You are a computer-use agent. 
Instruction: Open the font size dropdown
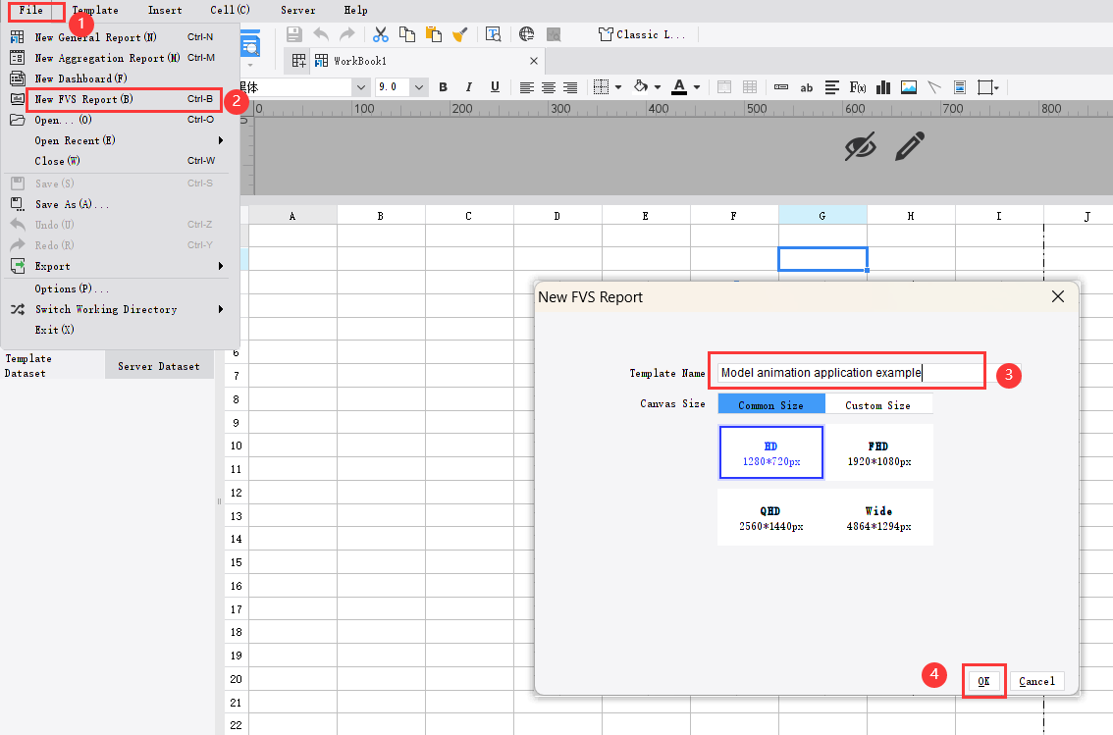point(419,86)
